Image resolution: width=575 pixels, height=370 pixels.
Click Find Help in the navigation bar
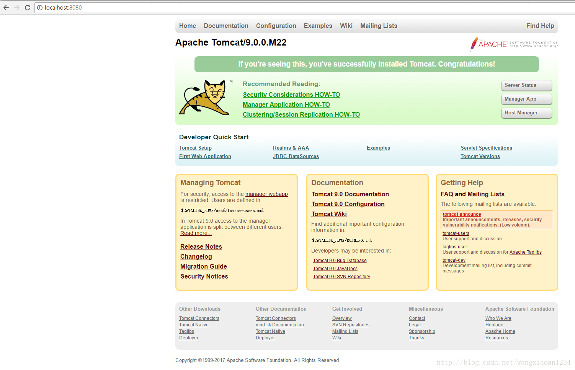(x=540, y=26)
